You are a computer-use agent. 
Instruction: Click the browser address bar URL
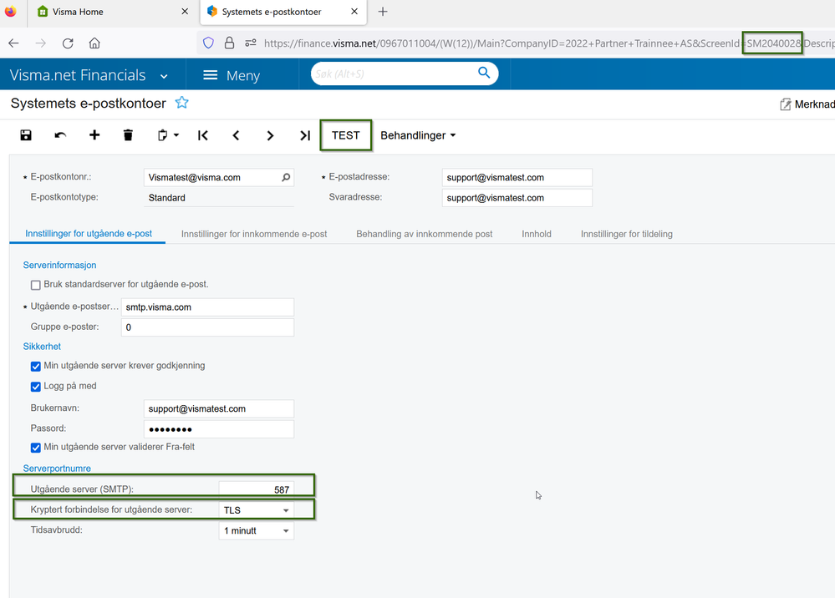(548, 43)
